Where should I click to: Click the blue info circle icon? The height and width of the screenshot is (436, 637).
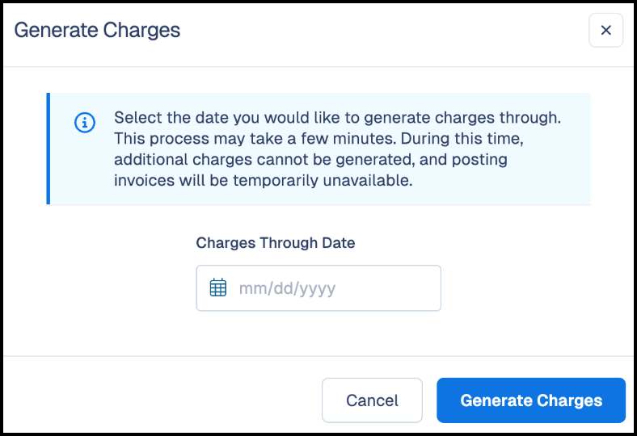85,123
